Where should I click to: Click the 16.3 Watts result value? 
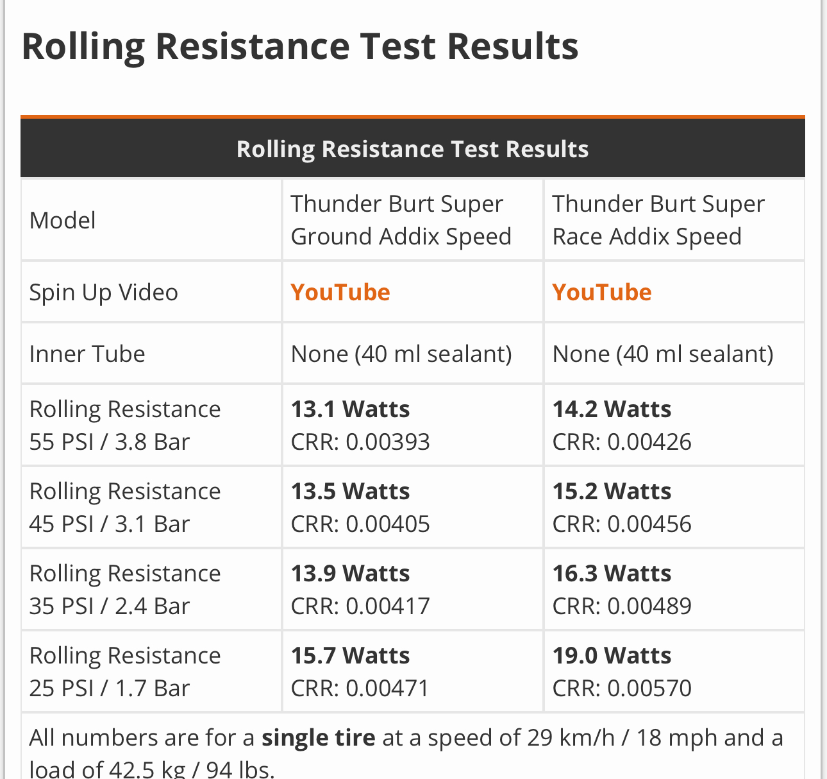click(612, 574)
